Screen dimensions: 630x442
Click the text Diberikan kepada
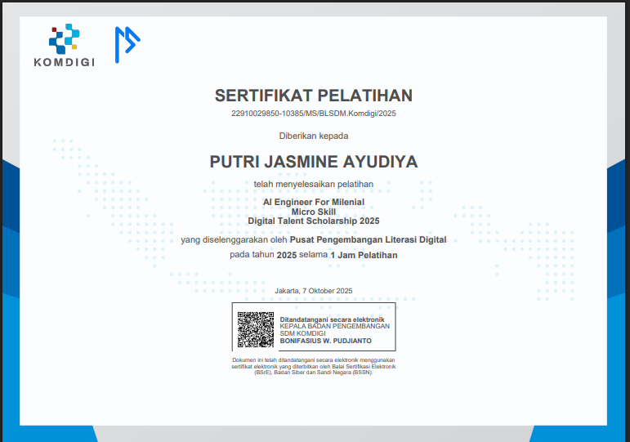[x=314, y=136]
